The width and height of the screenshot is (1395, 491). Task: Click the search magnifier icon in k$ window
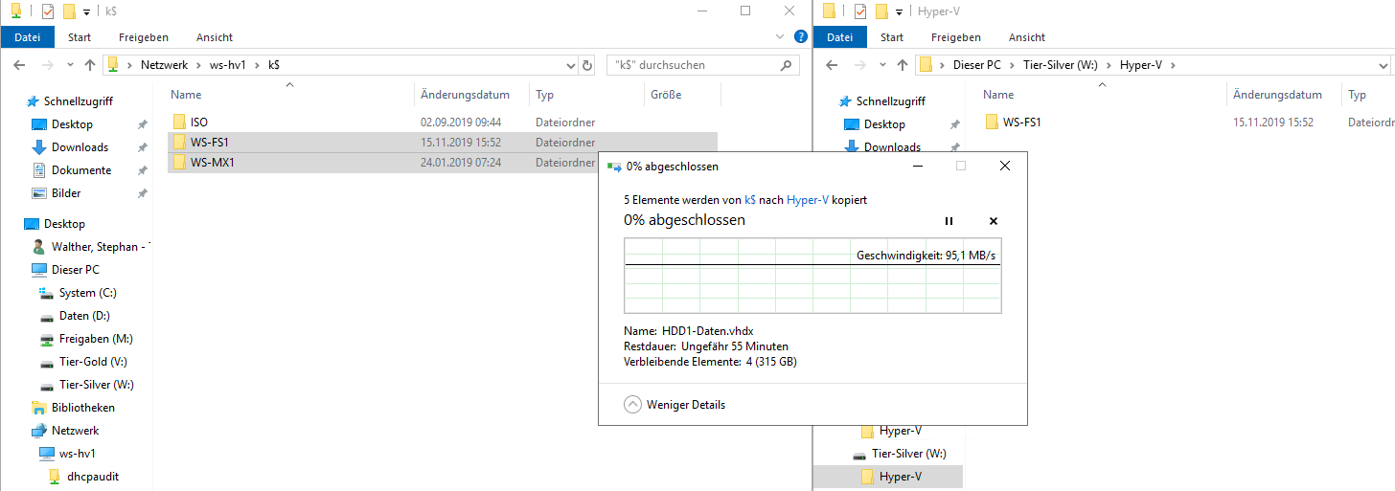point(788,65)
